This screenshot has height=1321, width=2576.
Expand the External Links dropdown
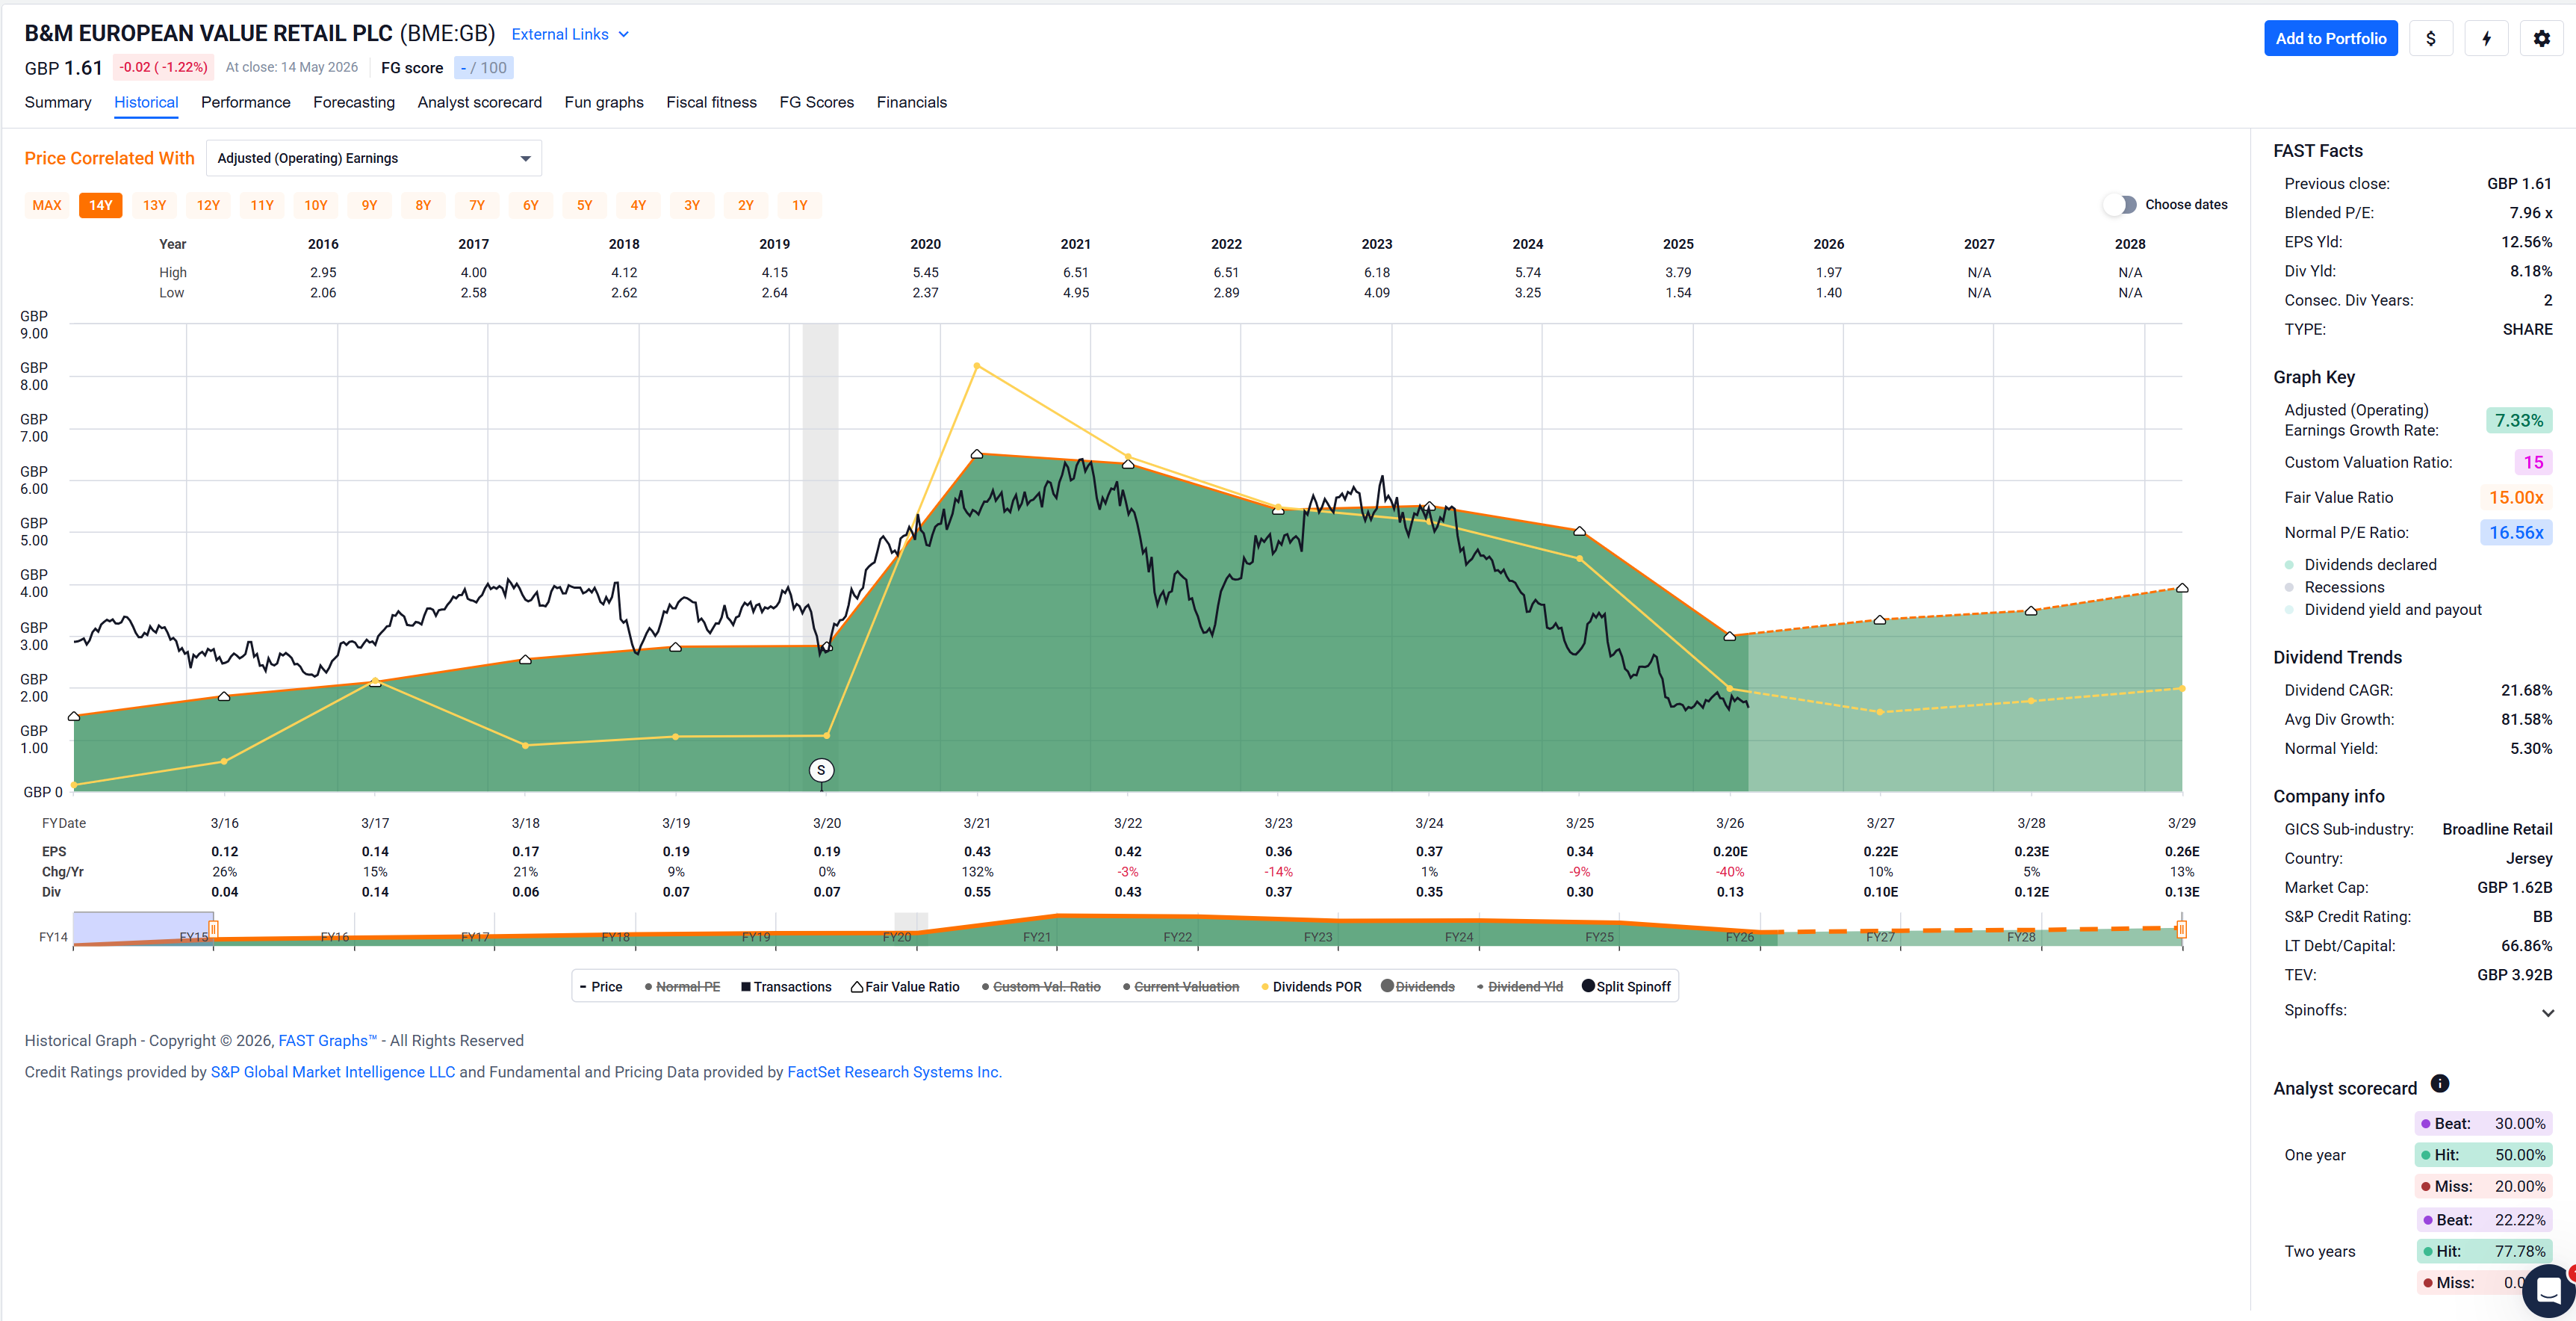(570, 34)
